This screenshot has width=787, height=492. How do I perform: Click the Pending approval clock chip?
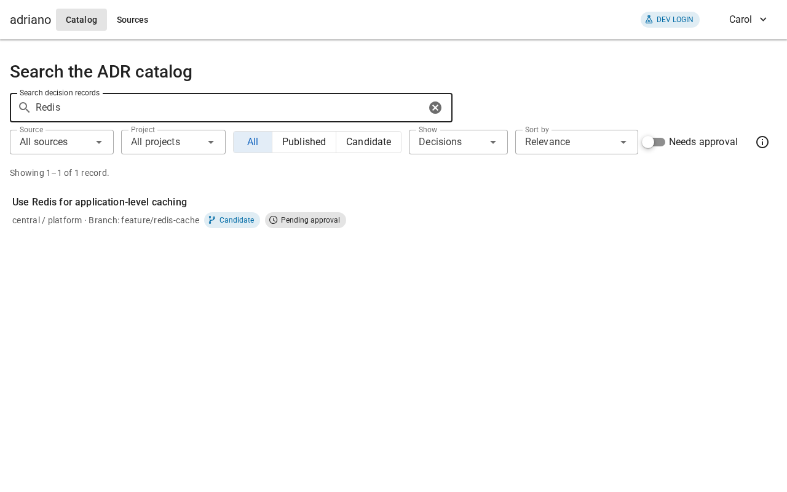pyautogui.click(x=306, y=220)
